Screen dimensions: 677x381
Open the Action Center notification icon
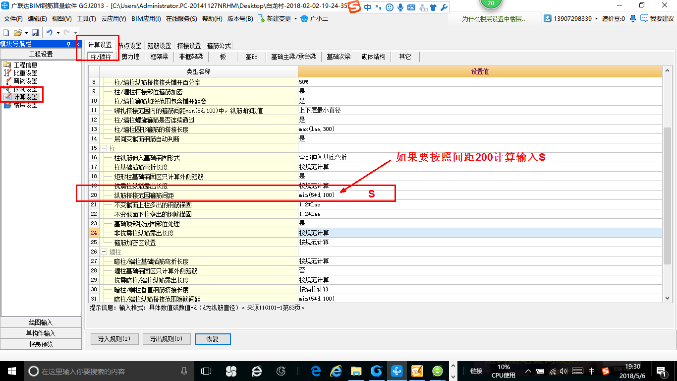pyautogui.click(x=661, y=371)
